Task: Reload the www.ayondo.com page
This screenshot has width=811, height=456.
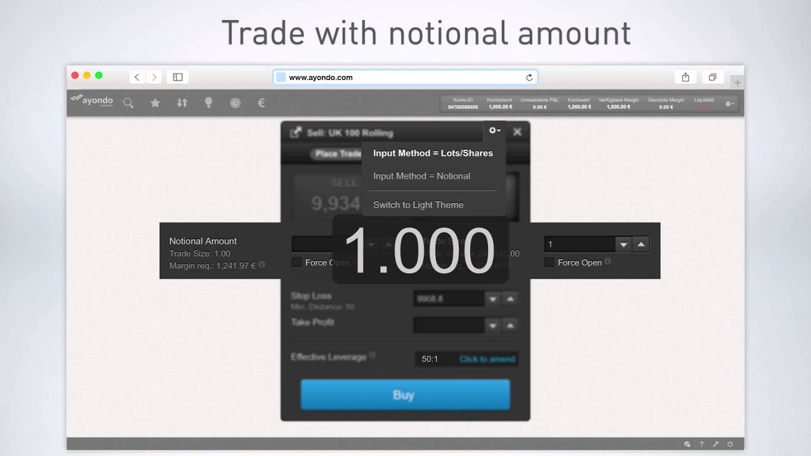Action: pos(529,77)
